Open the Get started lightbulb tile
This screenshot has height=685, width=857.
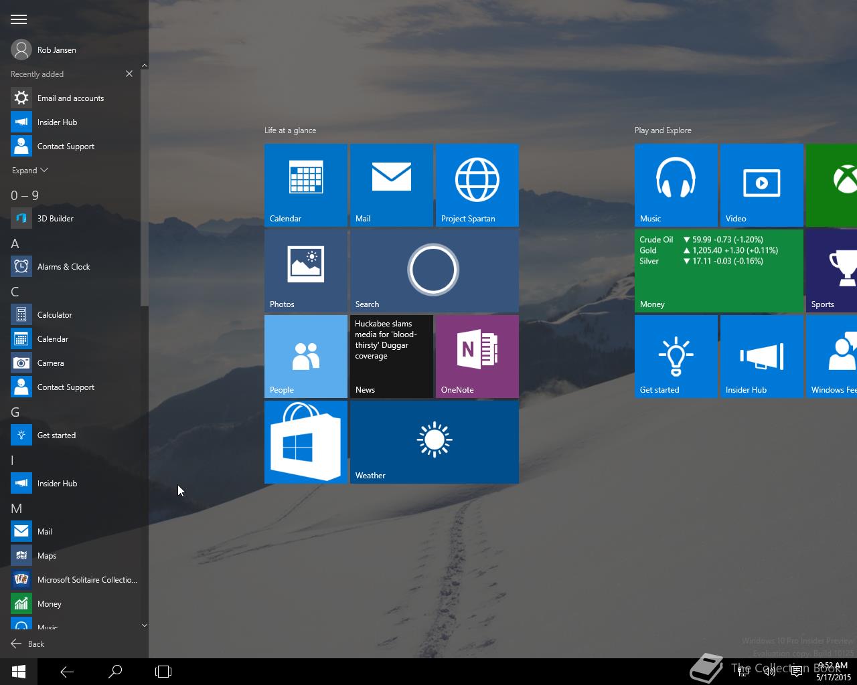pyautogui.click(x=676, y=357)
